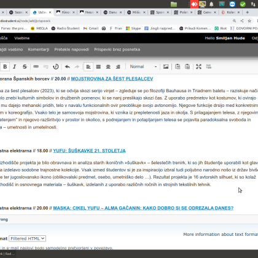Open the Normal paragraph format dropdown
258x258 pixels.
[x=143, y=66]
